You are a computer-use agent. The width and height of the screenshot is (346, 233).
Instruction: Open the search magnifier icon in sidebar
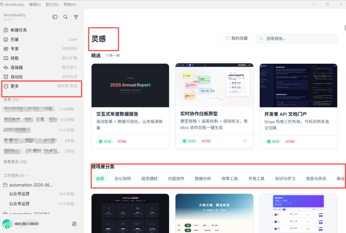click(66, 17)
